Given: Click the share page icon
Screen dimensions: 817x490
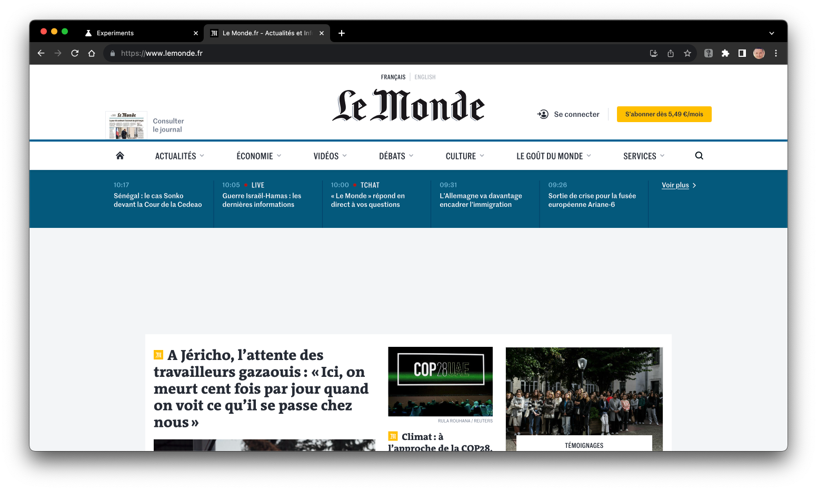Looking at the screenshot, I should (x=671, y=53).
